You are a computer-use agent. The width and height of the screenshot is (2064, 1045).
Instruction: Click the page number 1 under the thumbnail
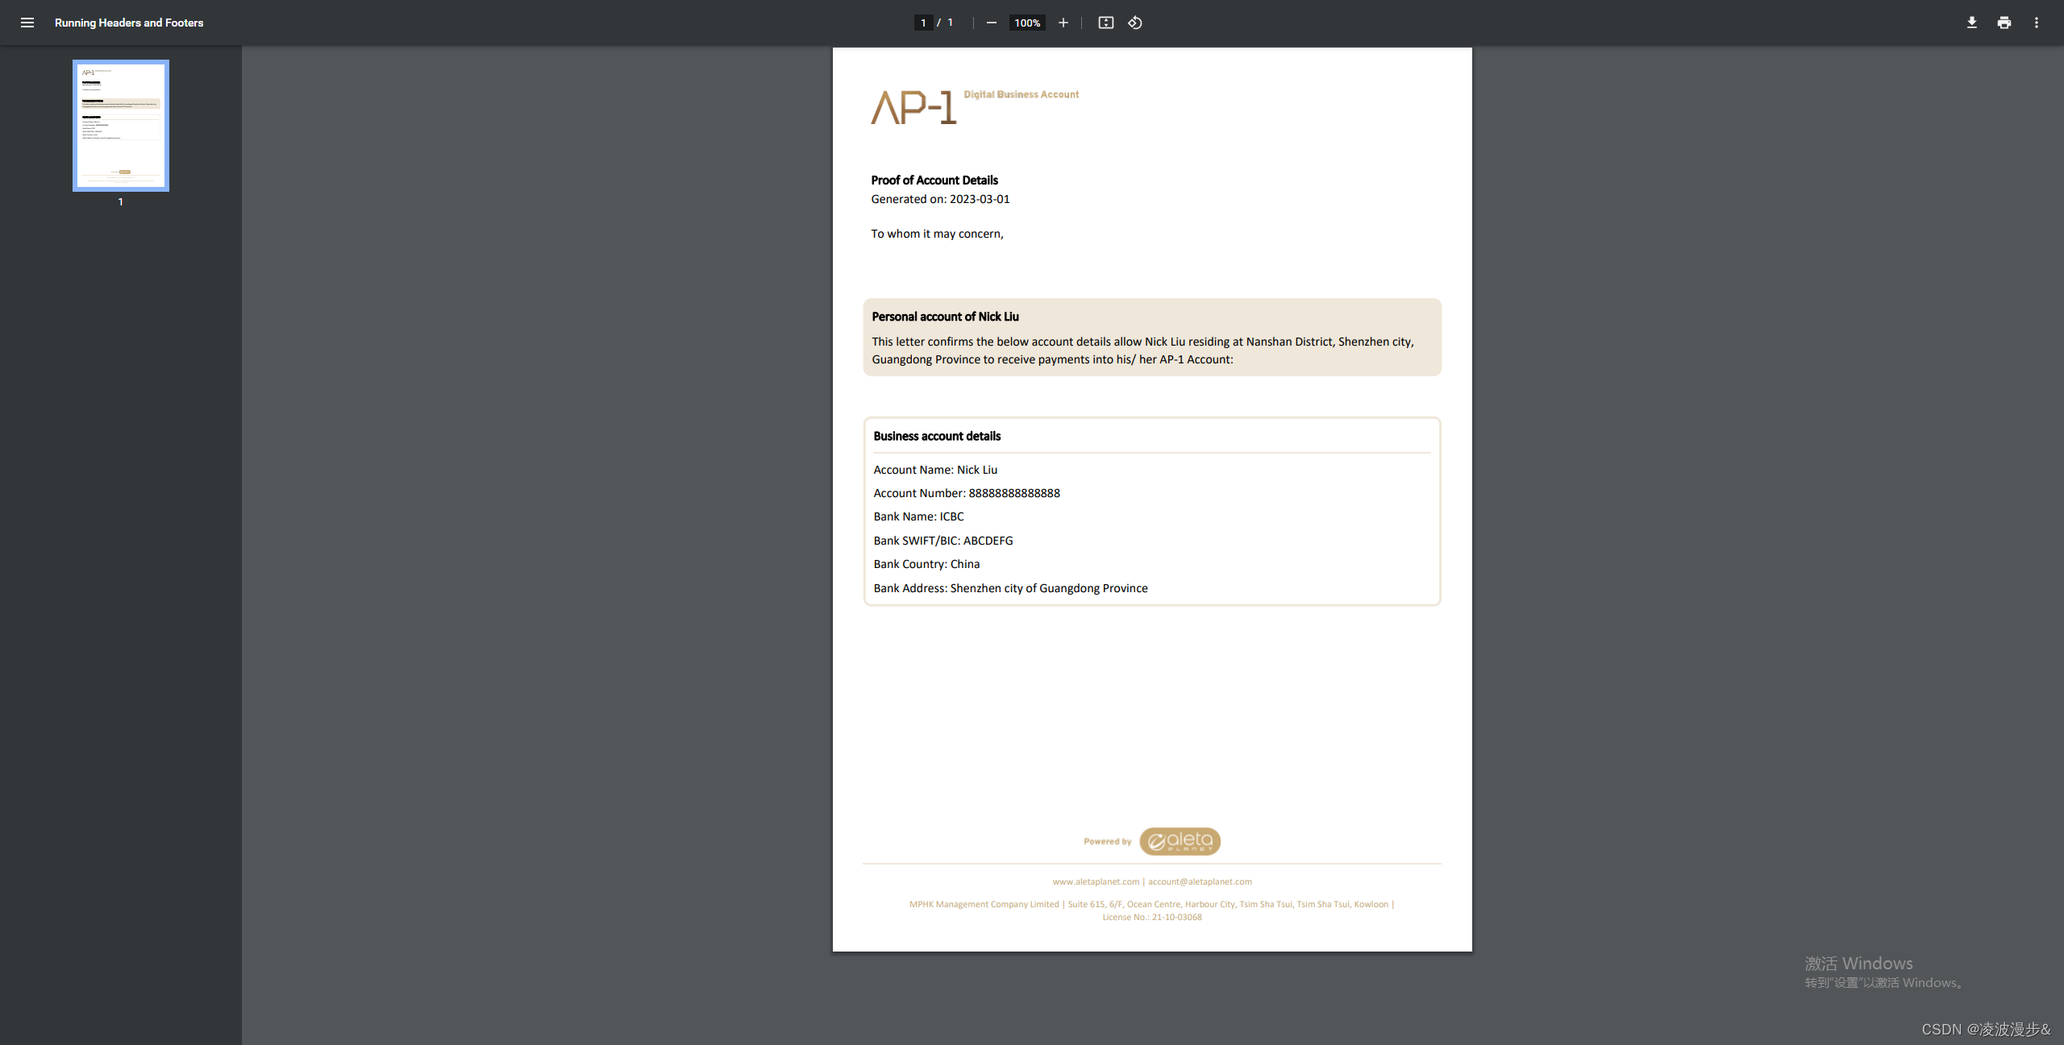121,201
